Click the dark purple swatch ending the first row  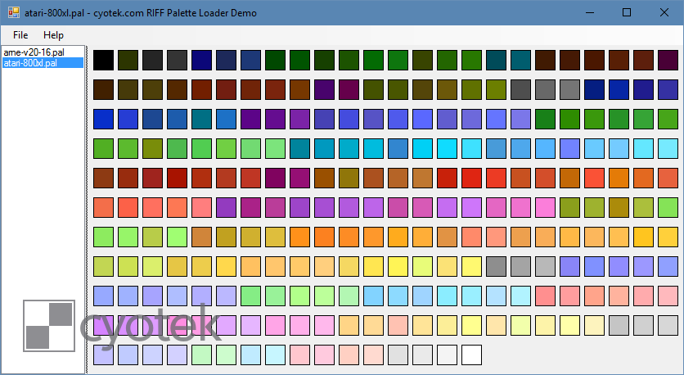[668, 60]
